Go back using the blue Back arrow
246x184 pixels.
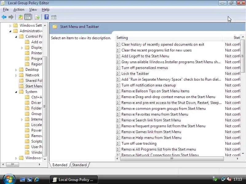click(x=4, y=17)
